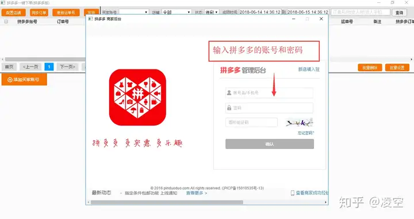Click the order number search box
Screen dimensions: 414x219
click(x=361, y=12)
